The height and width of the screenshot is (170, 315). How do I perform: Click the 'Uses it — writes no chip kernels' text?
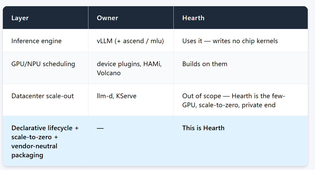coord(230,41)
